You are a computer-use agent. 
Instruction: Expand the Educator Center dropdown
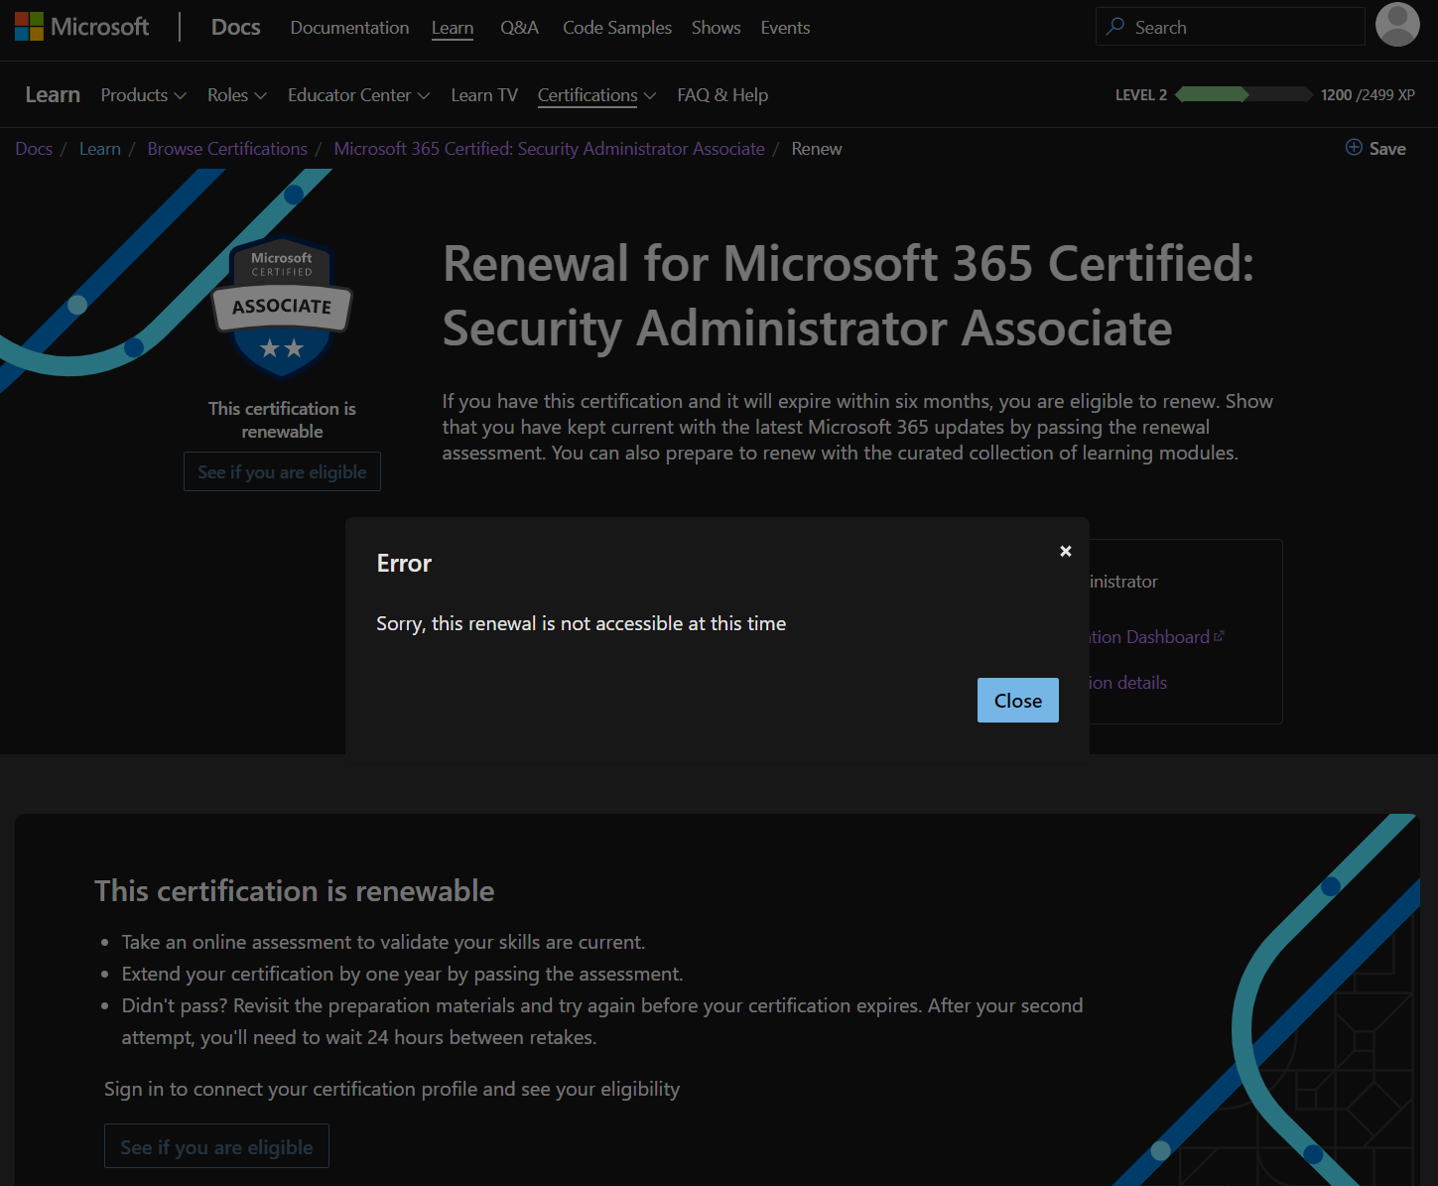[x=357, y=94]
